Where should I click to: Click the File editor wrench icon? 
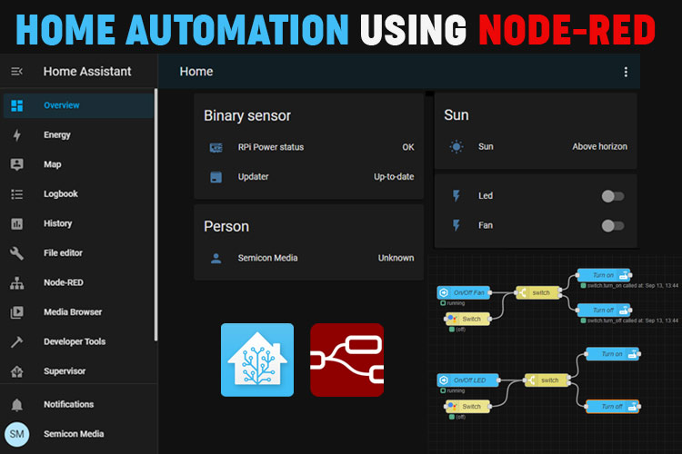click(x=17, y=253)
